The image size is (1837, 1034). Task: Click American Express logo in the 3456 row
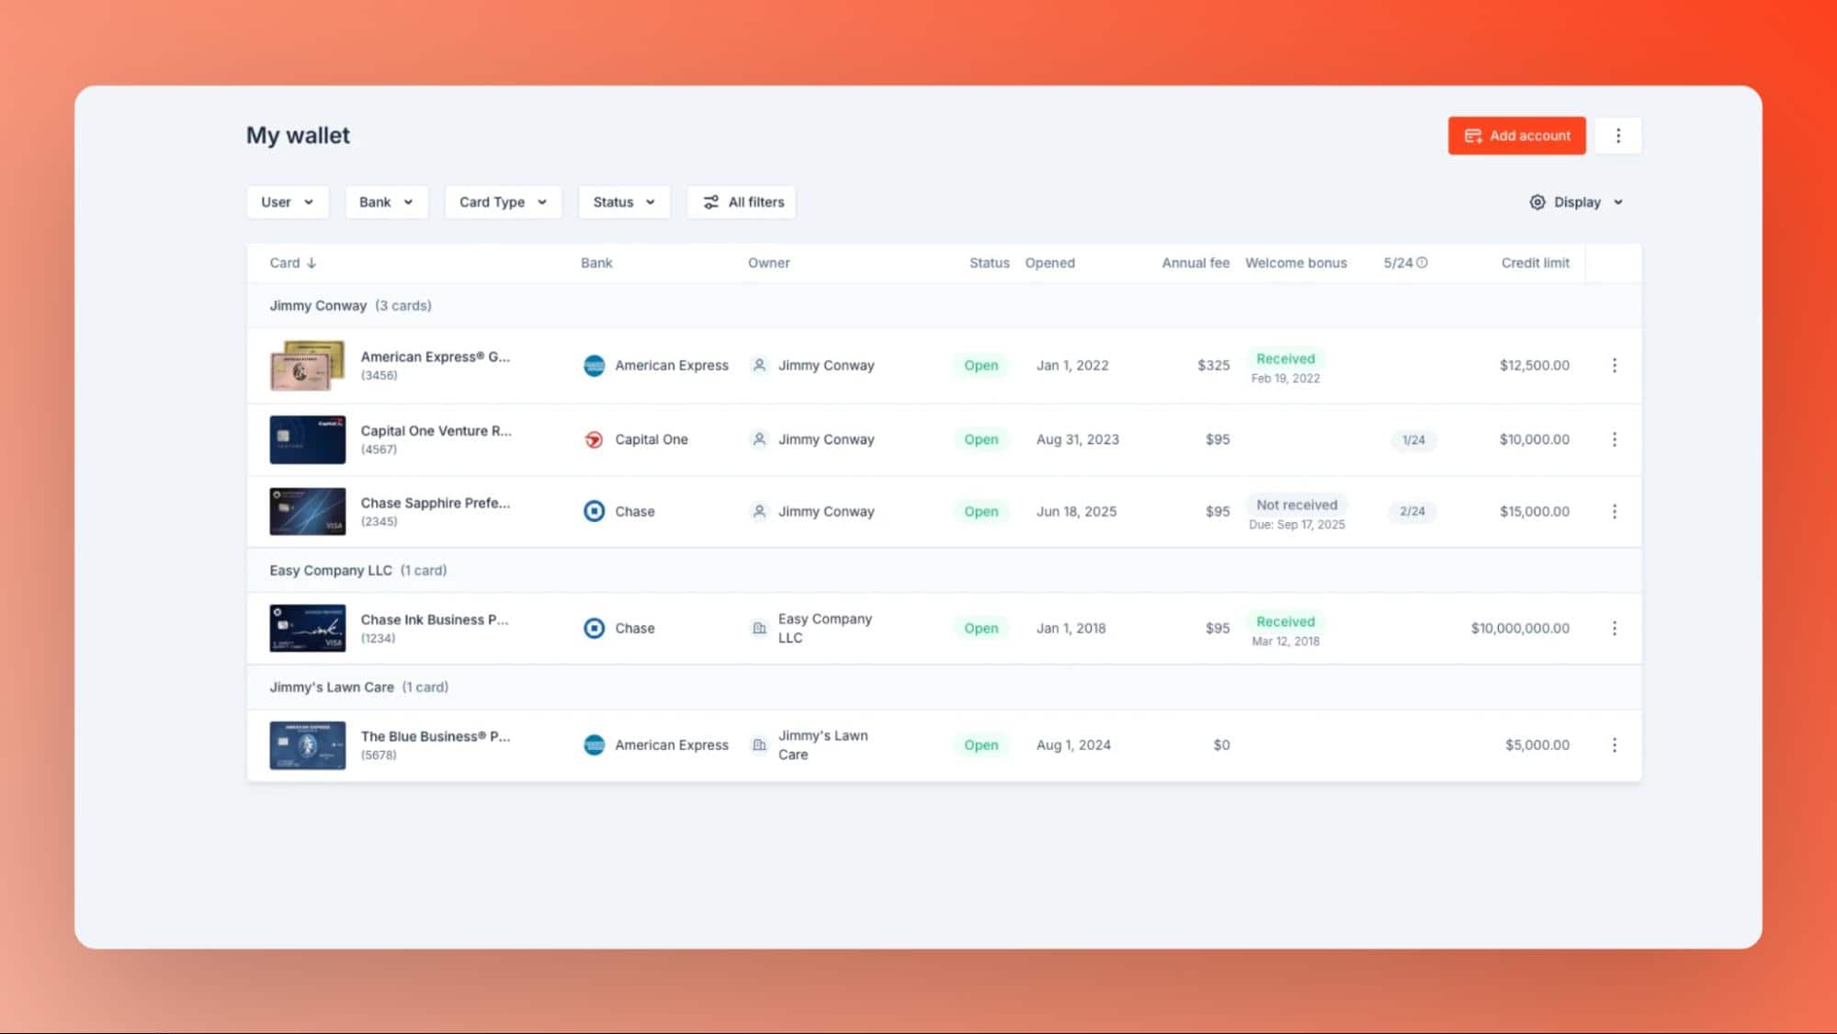click(x=594, y=366)
